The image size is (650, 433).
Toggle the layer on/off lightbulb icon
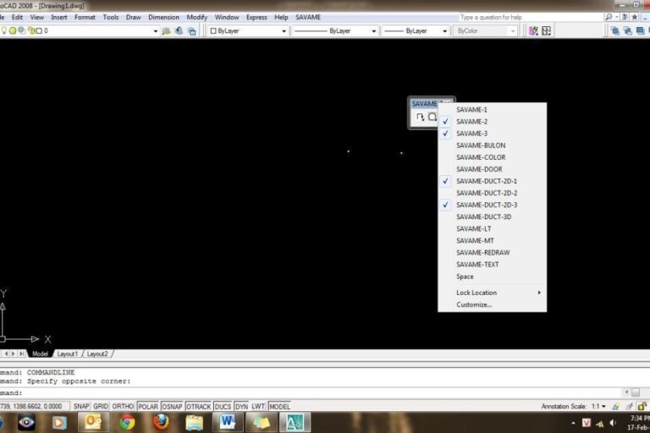point(4,30)
